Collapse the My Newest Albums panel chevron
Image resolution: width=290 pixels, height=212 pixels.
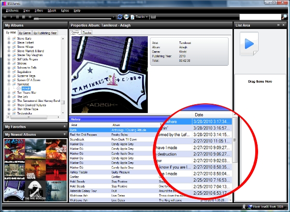click(65, 134)
